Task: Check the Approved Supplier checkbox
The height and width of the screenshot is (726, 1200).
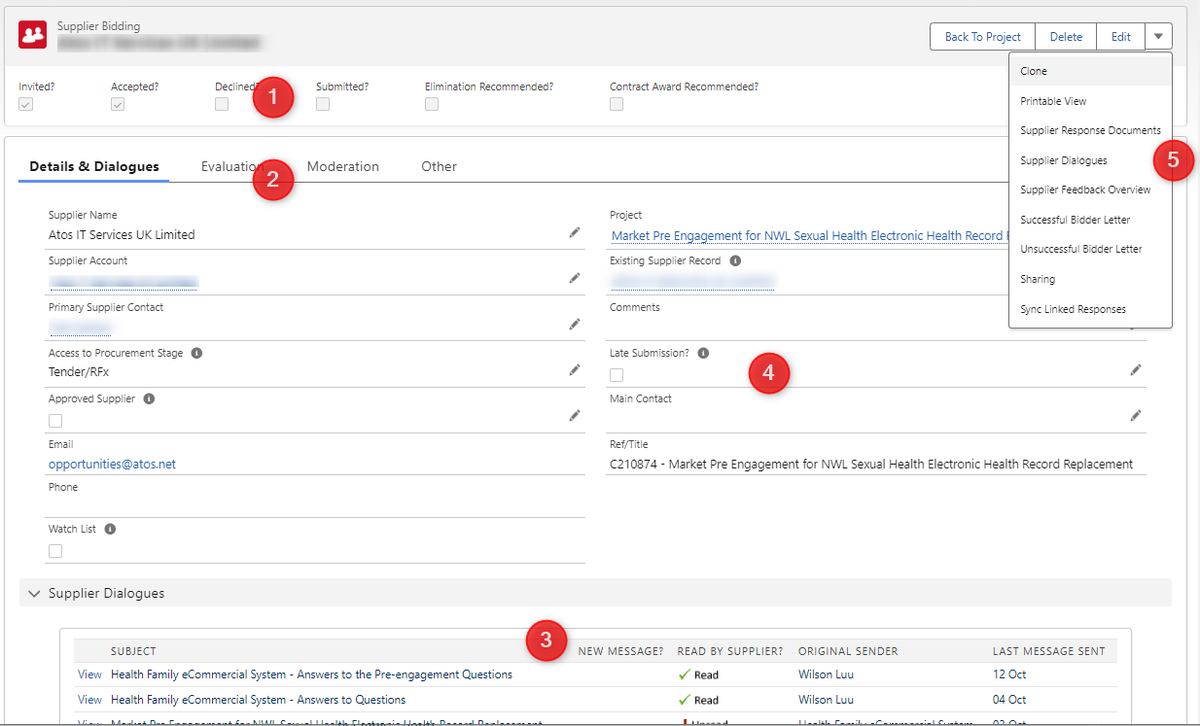Action: [x=55, y=421]
